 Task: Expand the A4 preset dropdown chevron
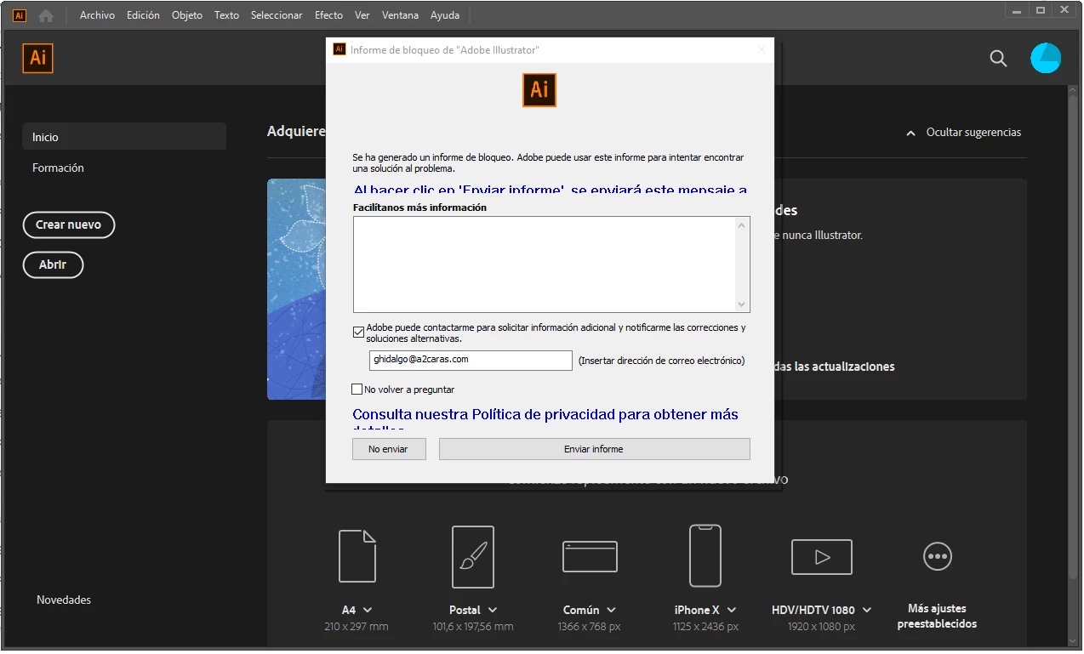(368, 610)
